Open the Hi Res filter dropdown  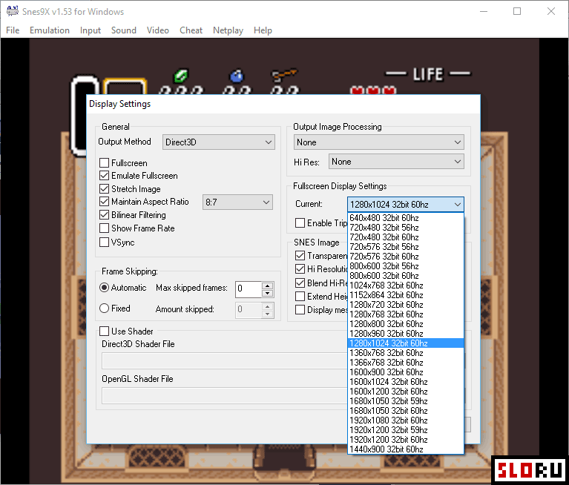396,162
